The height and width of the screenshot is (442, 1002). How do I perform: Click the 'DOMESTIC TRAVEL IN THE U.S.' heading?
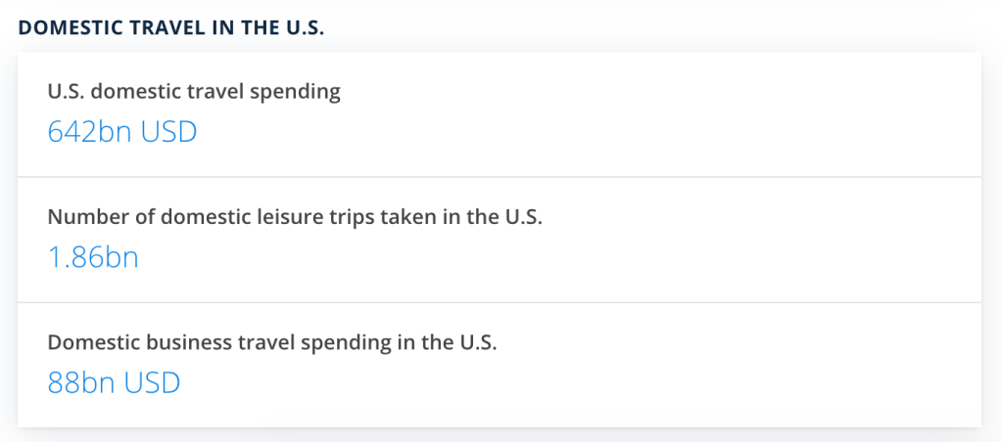(x=171, y=27)
